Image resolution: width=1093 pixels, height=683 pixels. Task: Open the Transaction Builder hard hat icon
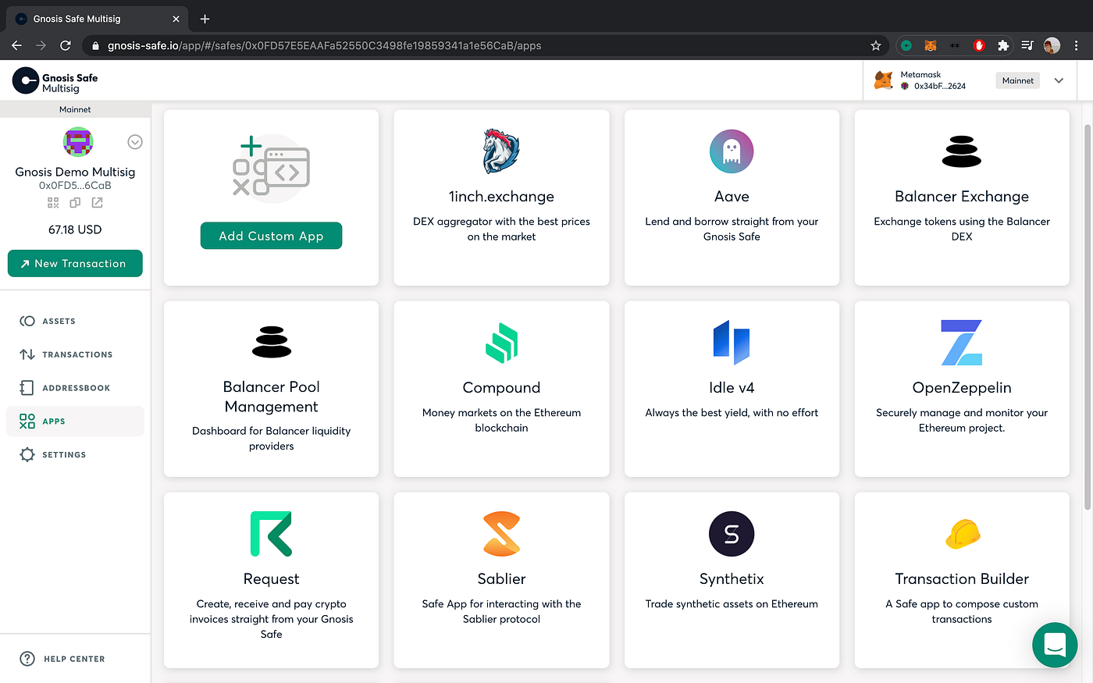963,535
